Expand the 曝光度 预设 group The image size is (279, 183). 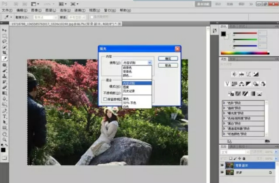click(x=224, y=113)
